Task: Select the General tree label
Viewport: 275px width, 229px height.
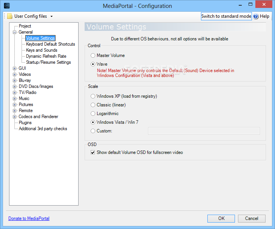Action: (x=26, y=32)
